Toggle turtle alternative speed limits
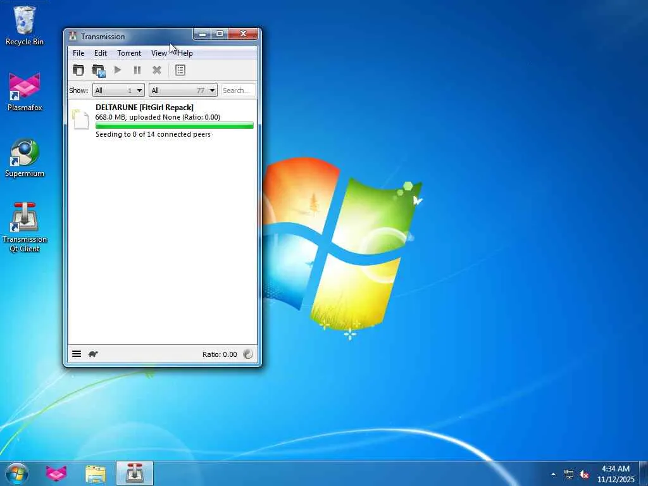This screenshot has width=648, height=486. click(x=94, y=354)
